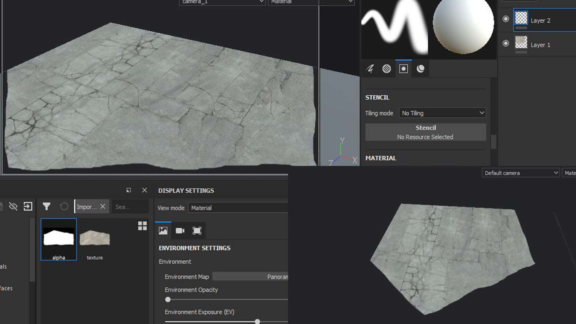Toggle visibility of Layer 1
This screenshot has width=576, height=324.
coord(505,43)
